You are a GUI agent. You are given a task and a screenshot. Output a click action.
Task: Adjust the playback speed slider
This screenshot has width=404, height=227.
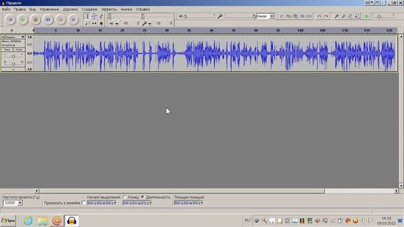(x=383, y=16)
